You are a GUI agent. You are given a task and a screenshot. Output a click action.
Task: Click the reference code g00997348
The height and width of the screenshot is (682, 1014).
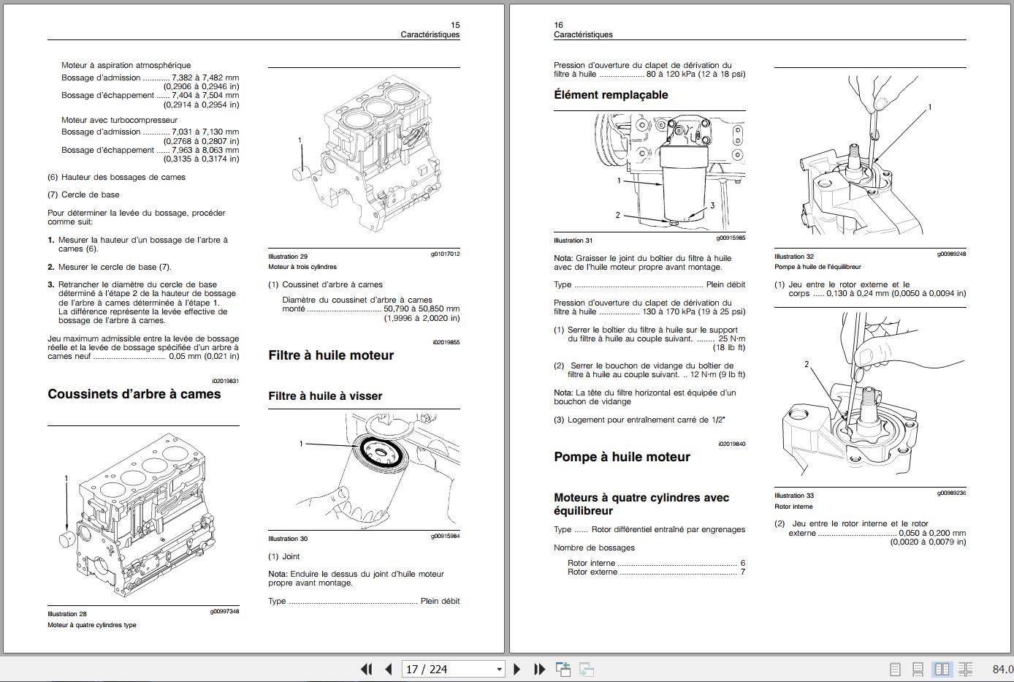click(x=224, y=612)
